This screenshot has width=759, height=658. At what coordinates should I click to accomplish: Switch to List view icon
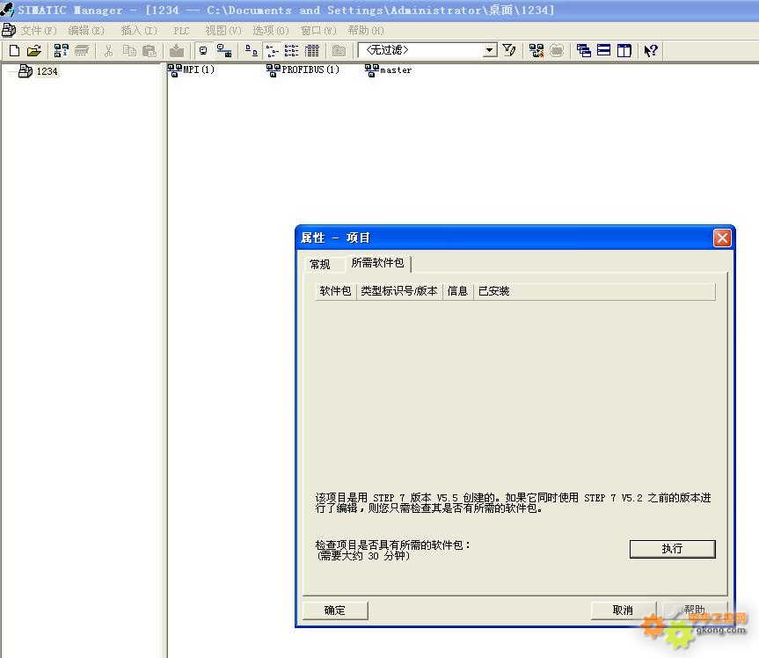[291, 50]
